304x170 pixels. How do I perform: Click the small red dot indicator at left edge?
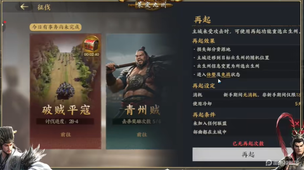5,22
